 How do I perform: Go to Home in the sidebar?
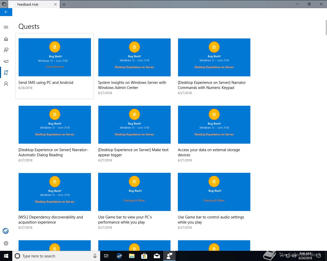point(6,39)
